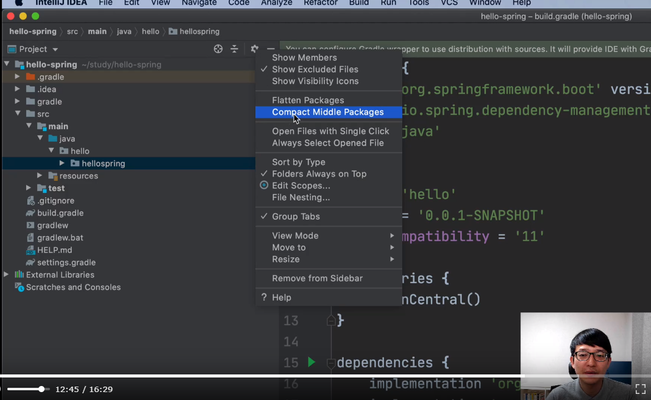Click java in the breadcrumb path
Image resolution: width=651 pixels, height=400 pixels.
coord(124,32)
